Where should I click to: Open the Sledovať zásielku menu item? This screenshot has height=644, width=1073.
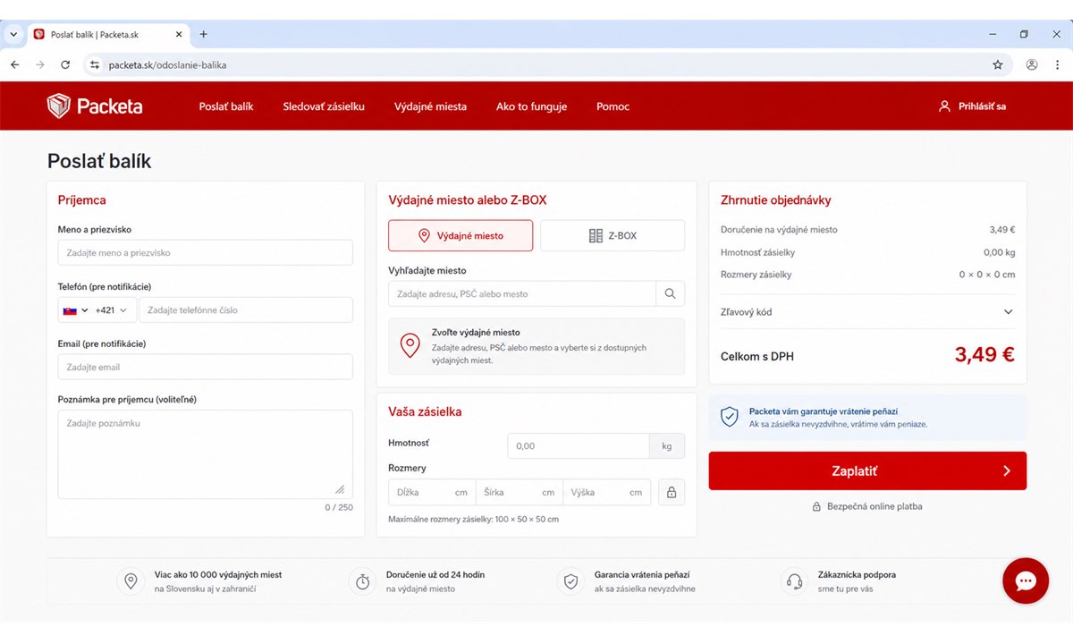pyautogui.click(x=324, y=106)
